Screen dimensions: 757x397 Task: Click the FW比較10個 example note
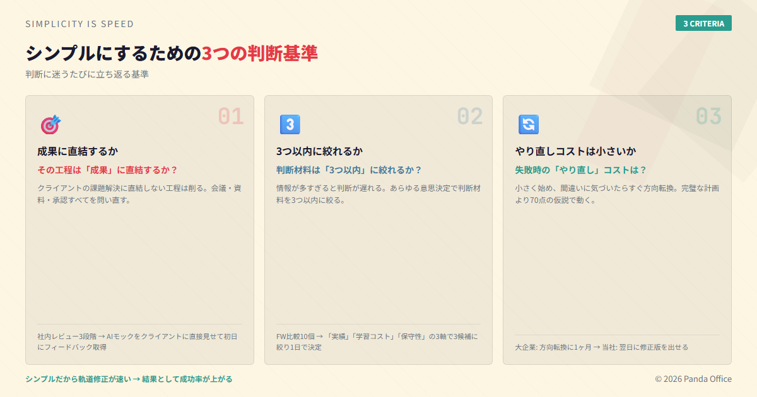(377, 342)
